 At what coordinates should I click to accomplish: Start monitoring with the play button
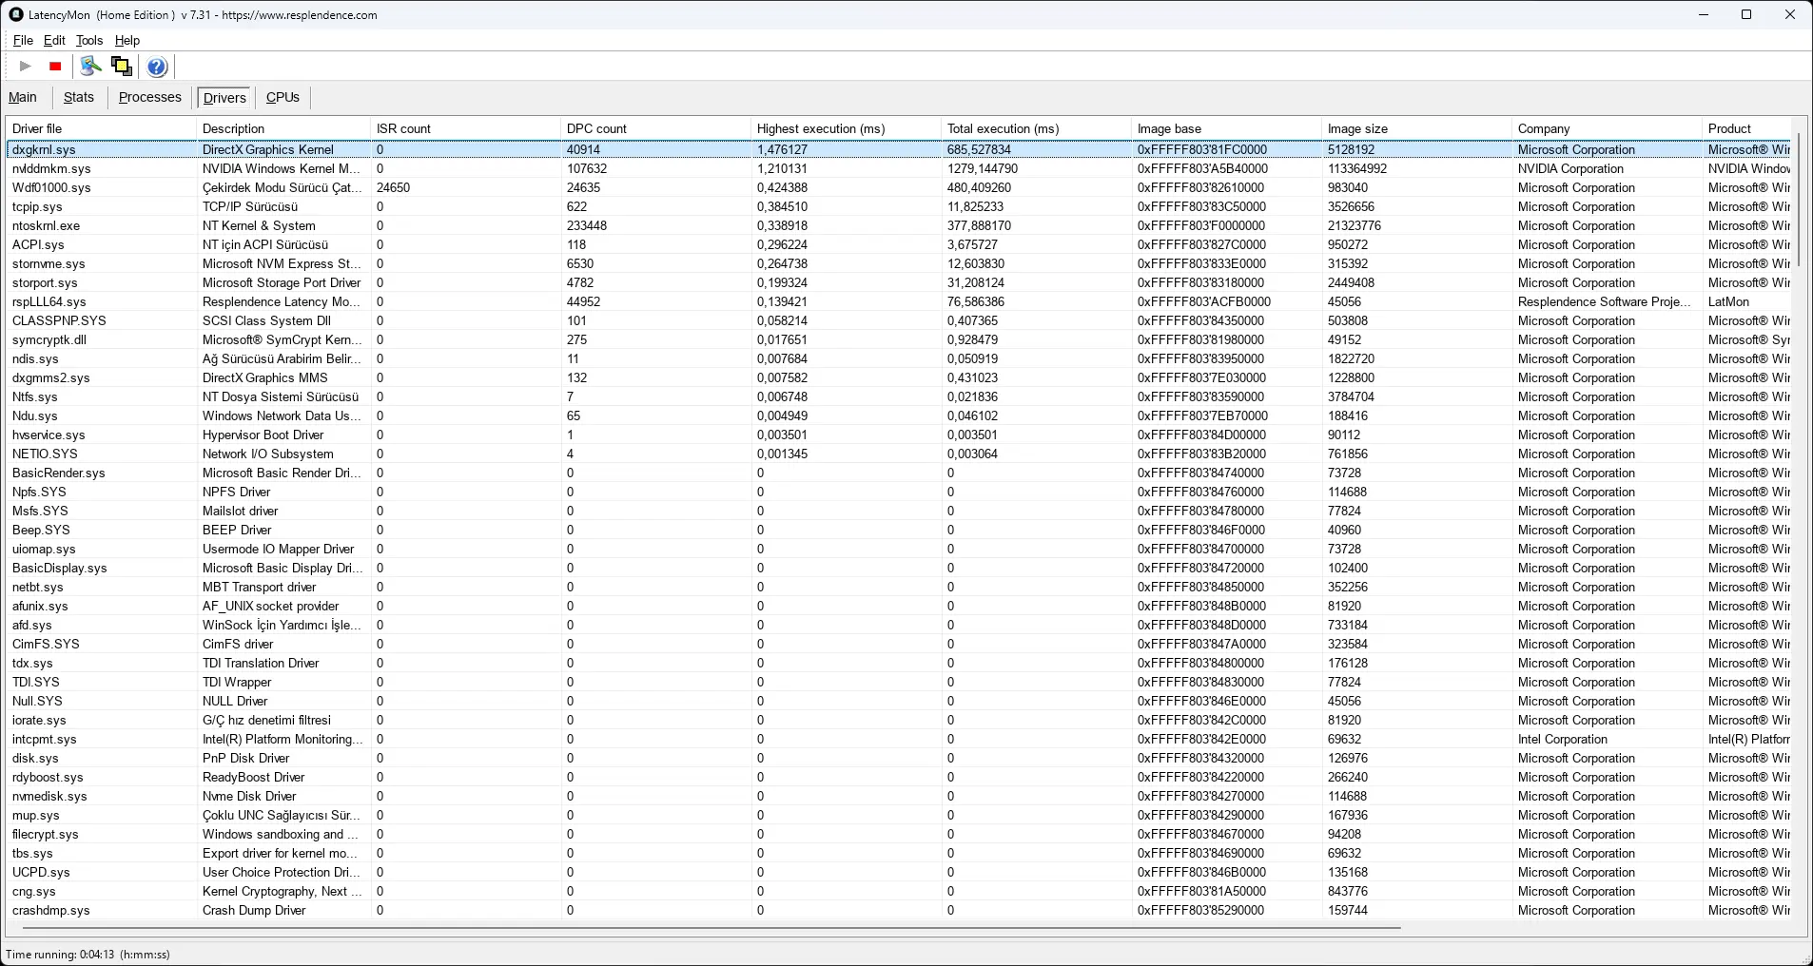(26, 67)
